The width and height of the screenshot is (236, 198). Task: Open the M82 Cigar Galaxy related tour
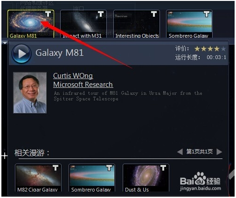pos(38,178)
